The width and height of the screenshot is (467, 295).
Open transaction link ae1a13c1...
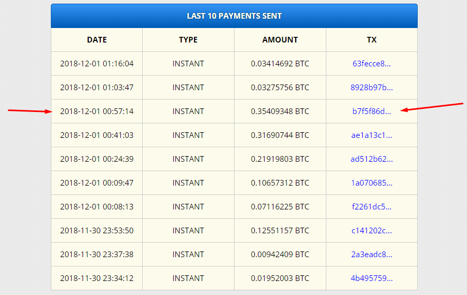point(372,135)
